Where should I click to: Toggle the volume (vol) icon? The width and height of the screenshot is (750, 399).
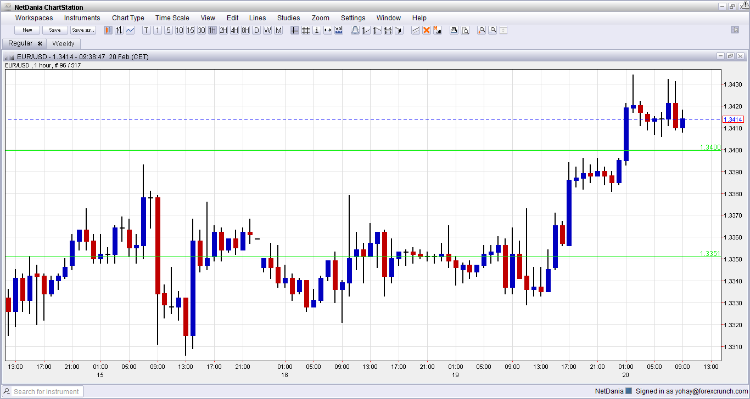pos(339,30)
